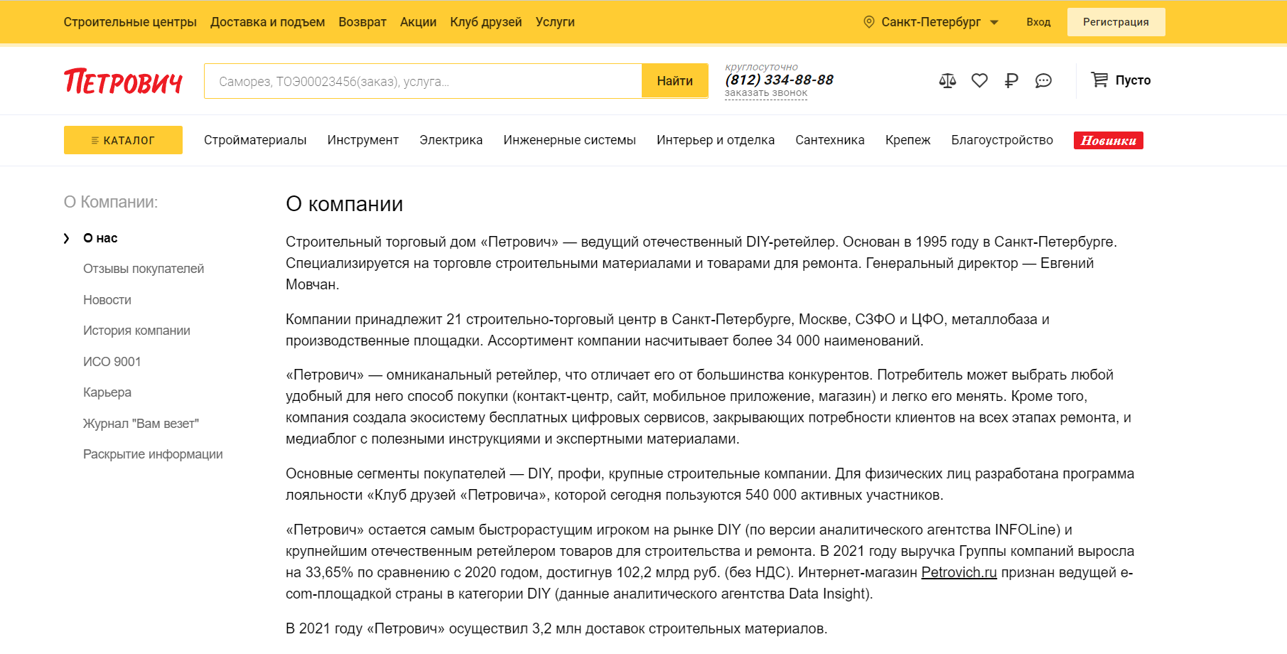
Task: Click the заказать звонок callback link
Action: point(766,93)
